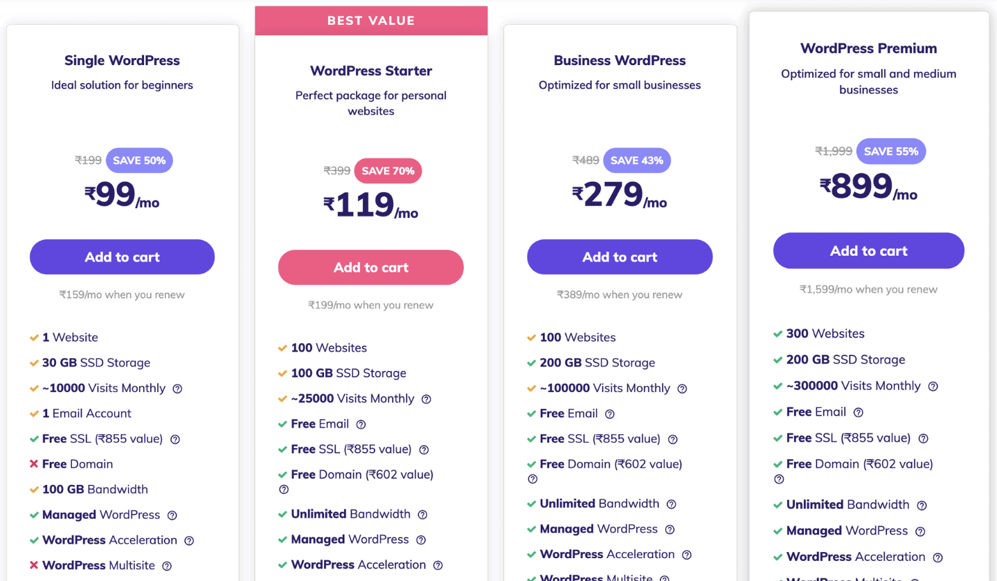Show help for WordPress Starter Unlimited Bandwidth
The height and width of the screenshot is (581, 997).
pos(422,515)
